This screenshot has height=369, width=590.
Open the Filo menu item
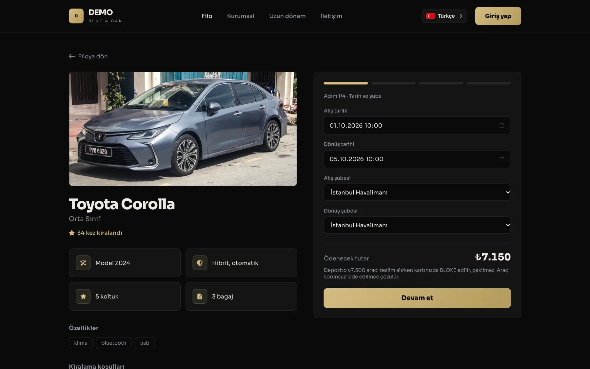click(x=207, y=16)
